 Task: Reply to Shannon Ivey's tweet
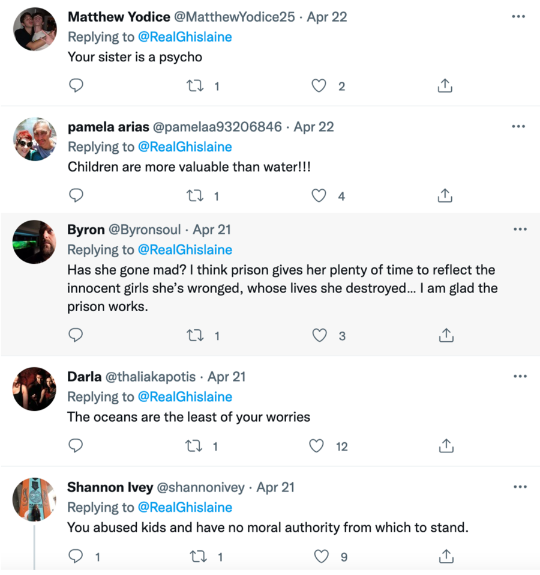pos(76,556)
